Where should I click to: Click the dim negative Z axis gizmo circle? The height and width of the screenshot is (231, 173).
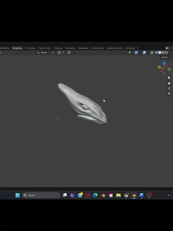click(164, 73)
